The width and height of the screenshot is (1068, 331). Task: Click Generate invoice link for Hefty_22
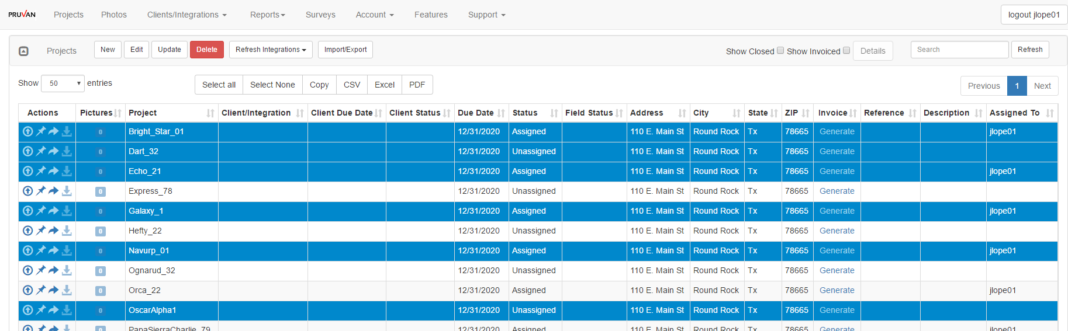(x=837, y=231)
